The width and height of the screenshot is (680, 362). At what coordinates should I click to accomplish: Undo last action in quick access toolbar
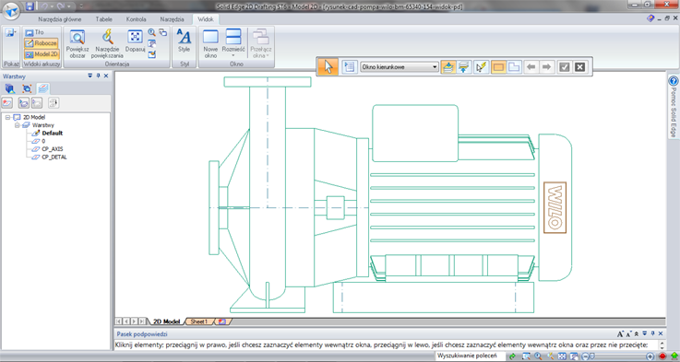click(x=44, y=6)
